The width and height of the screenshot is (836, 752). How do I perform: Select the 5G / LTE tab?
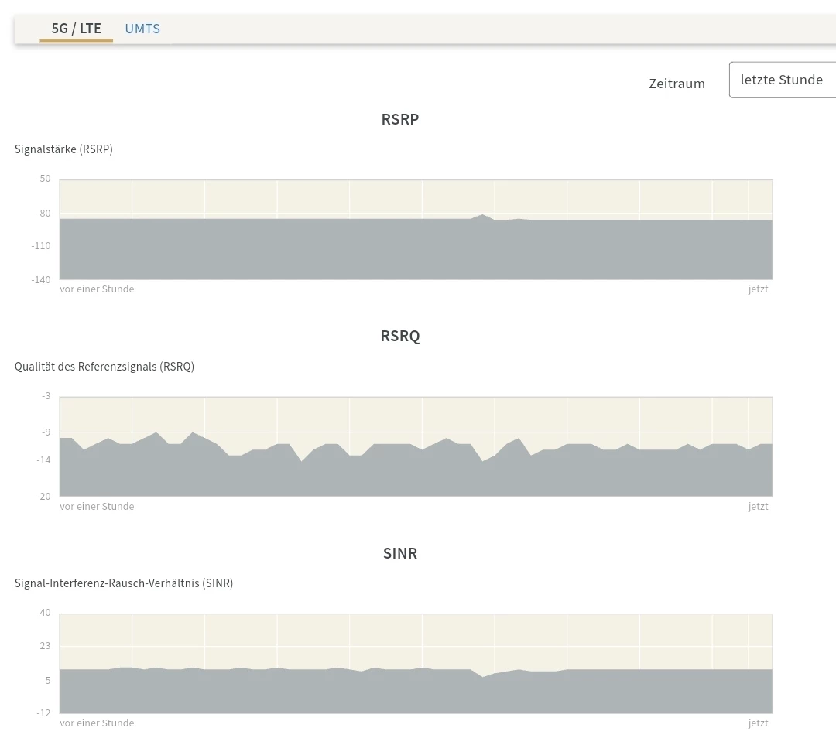[76, 29]
